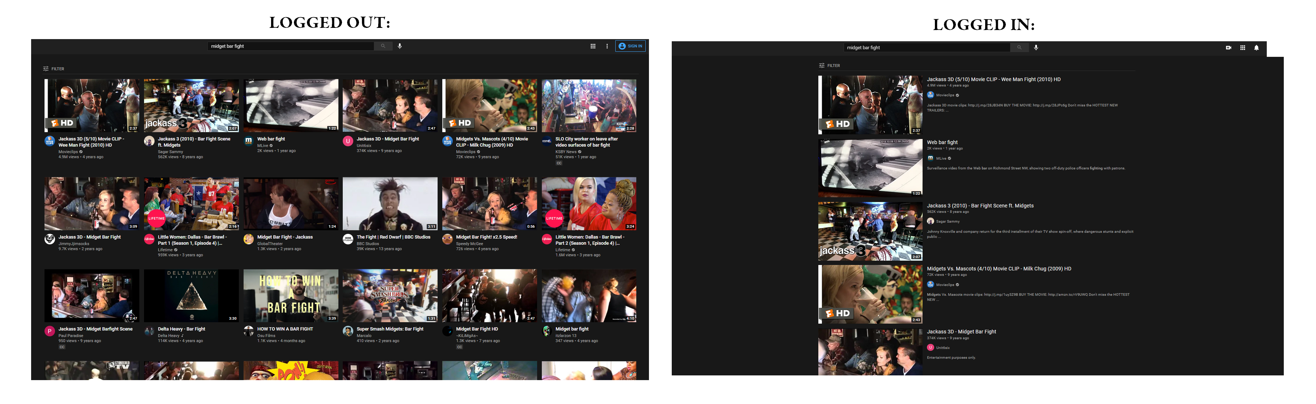The height and width of the screenshot is (404, 1316).
Task: Click 'Midget Bar Fight HD' video title
Action: (x=477, y=329)
